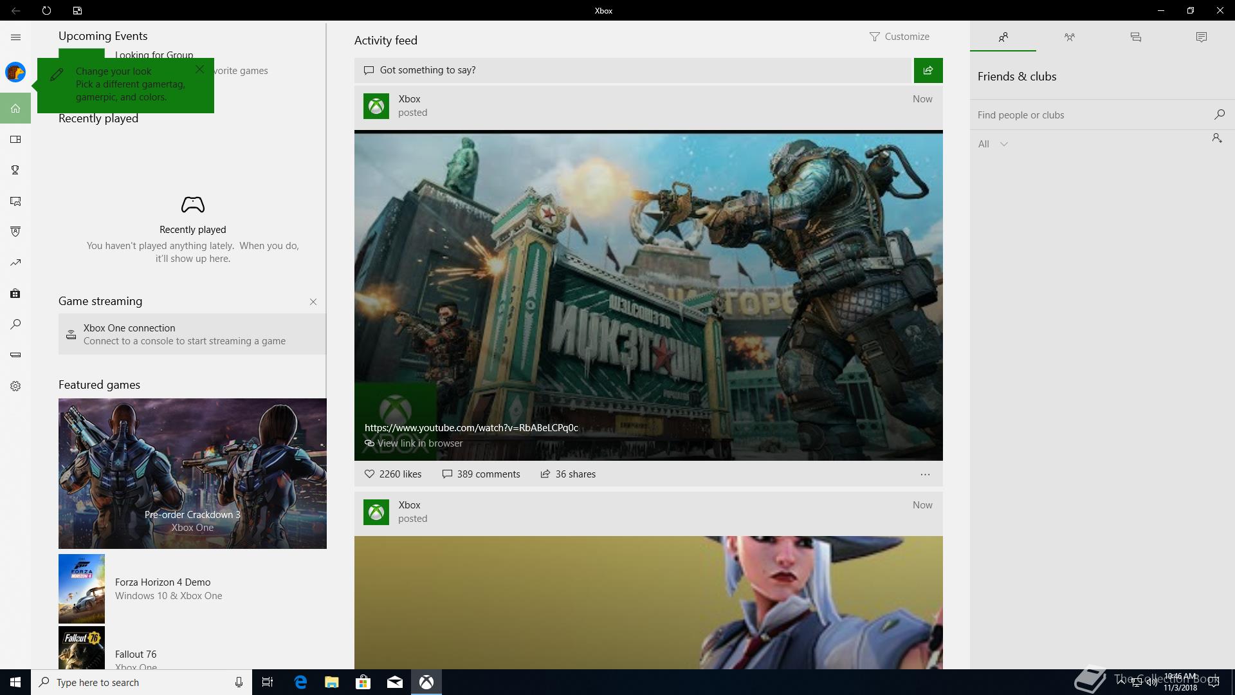
Task: Switch to the Parties tab icon
Action: (x=1069, y=37)
